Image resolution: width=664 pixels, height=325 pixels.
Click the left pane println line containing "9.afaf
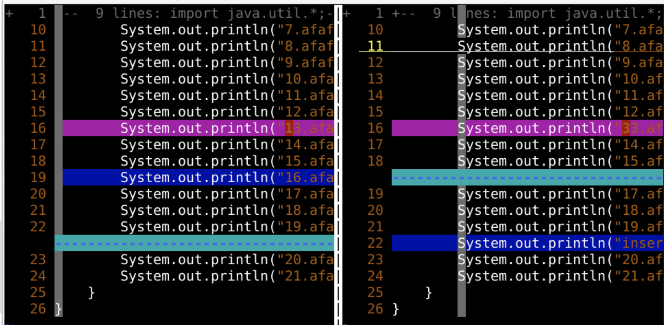pyautogui.click(x=227, y=63)
